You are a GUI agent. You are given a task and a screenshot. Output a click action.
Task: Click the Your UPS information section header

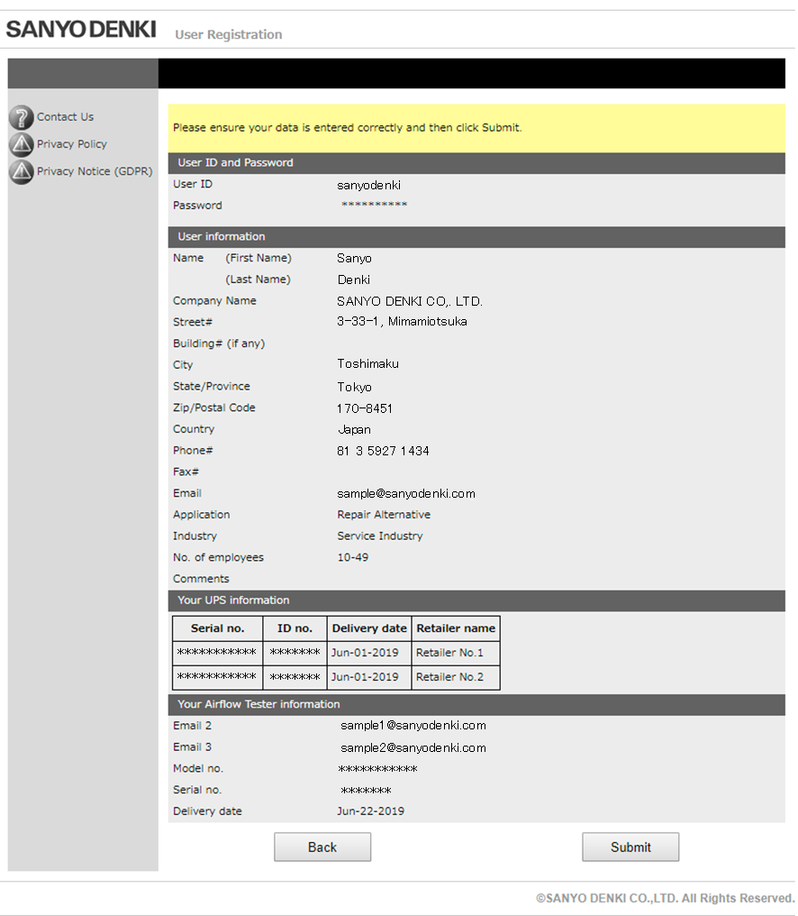[476, 600]
